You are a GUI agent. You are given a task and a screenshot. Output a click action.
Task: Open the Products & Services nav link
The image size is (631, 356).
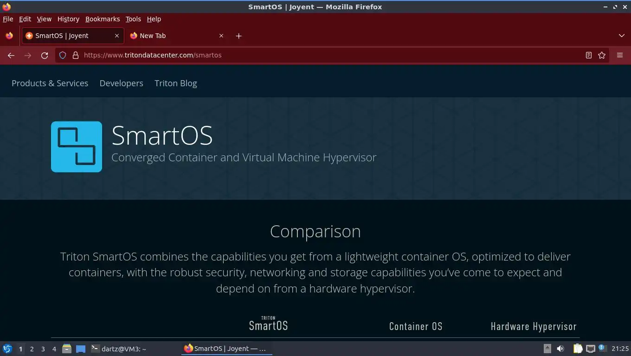(x=50, y=83)
